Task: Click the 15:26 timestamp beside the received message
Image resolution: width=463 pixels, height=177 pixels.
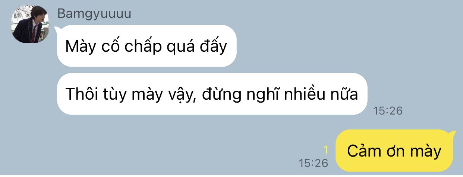Action: pyautogui.click(x=388, y=110)
